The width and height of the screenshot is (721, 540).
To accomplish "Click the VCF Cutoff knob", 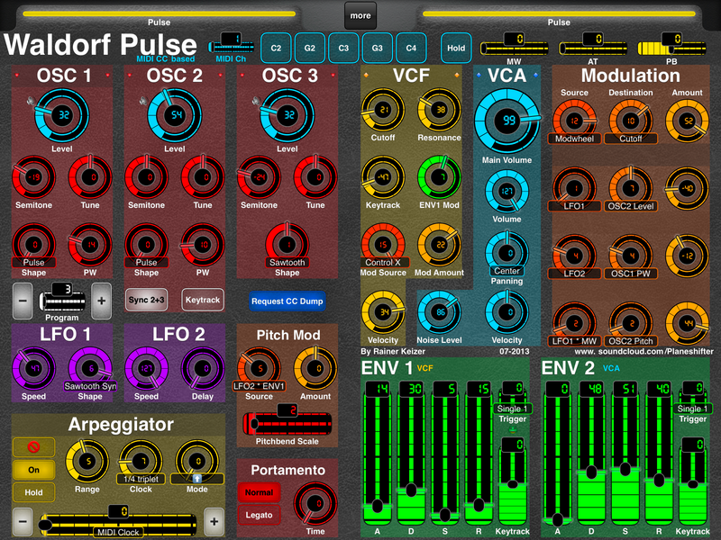I will click(383, 111).
